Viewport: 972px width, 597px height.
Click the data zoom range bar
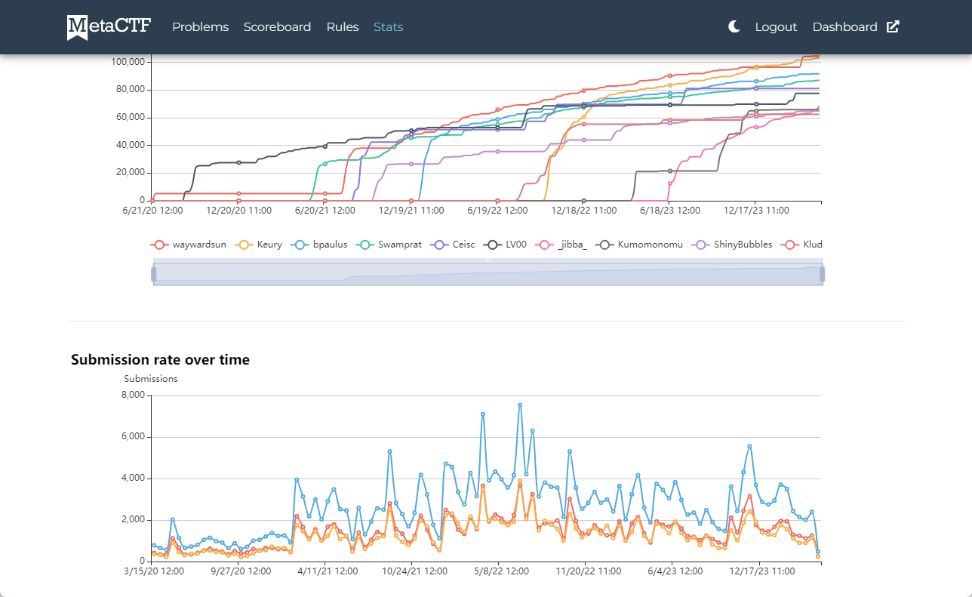(x=488, y=274)
